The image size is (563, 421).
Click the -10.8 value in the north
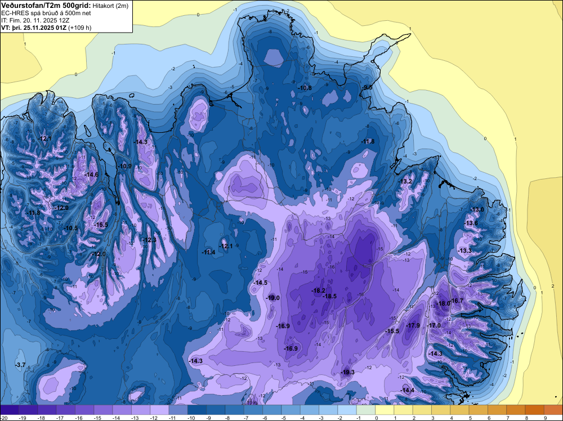[x=305, y=88]
